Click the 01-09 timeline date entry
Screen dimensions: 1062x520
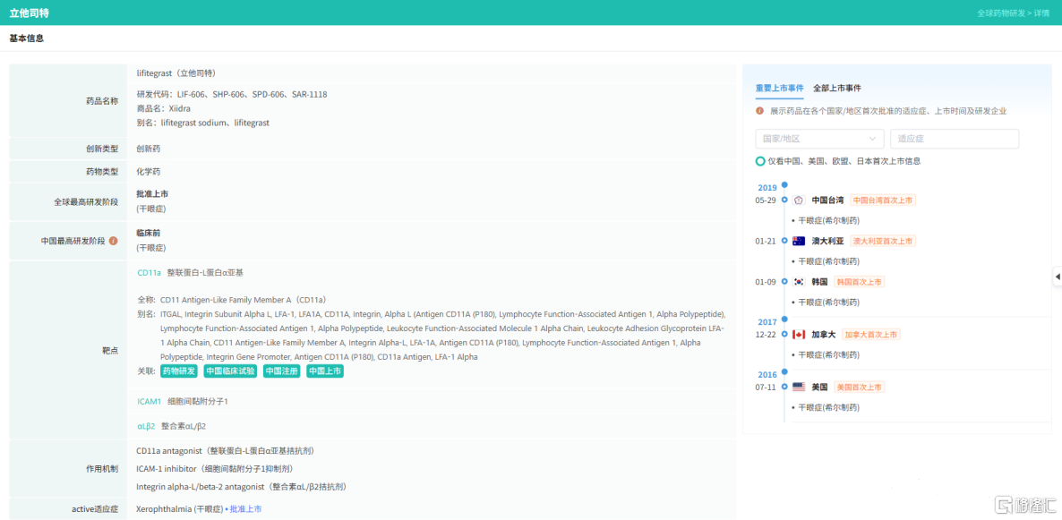766,282
